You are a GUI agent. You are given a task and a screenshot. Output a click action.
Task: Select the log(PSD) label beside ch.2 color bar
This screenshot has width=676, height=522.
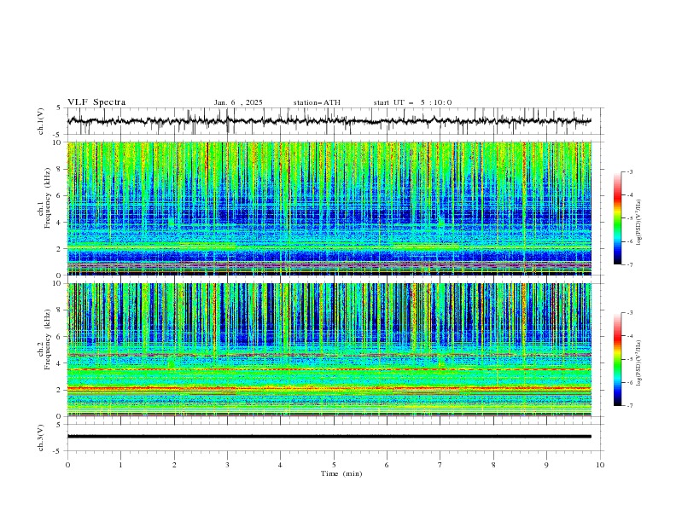coord(639,362)
